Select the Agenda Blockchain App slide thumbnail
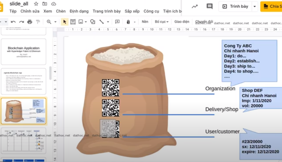 (x=24, y=81)
